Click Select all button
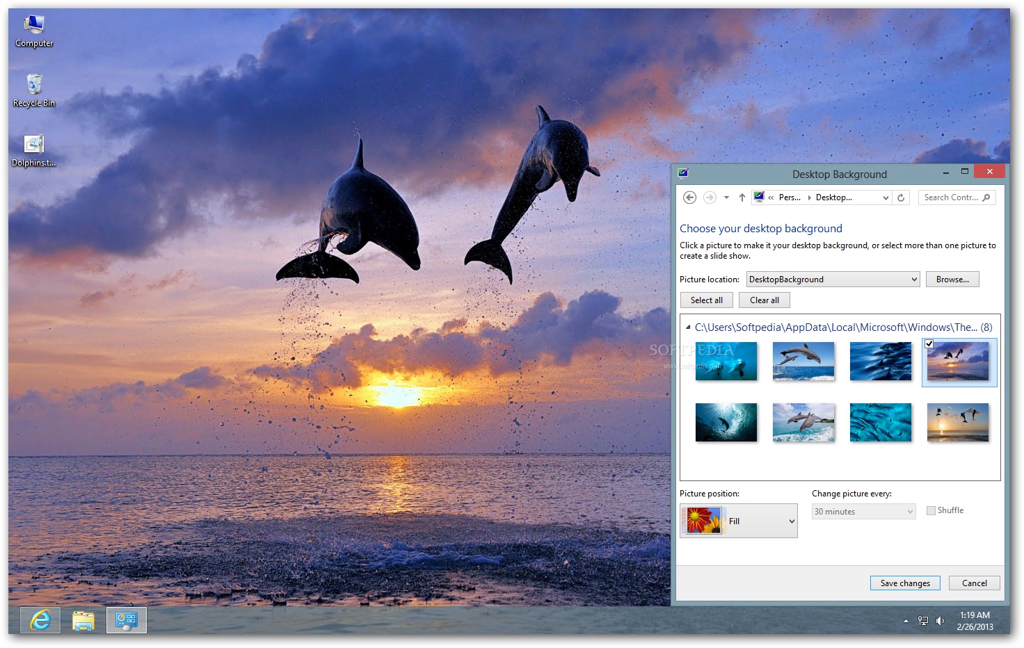1024x648 pixels. pyautogui.click(x=707, y=300)
